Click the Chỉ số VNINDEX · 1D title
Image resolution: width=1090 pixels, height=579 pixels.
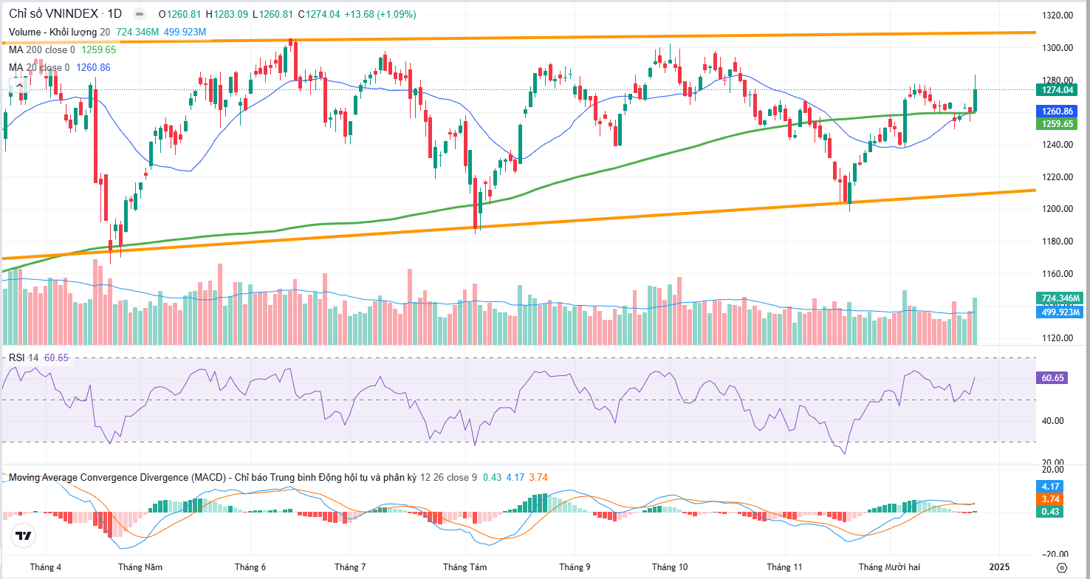pos(66,14)
